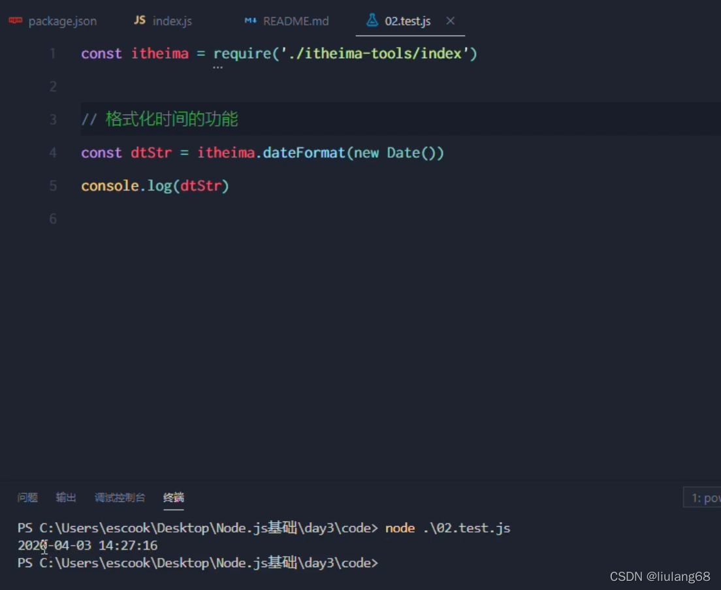Click the 'itheima' variable on line 1
The height and width of the screenshot is (590, 721).
point(160,54)
